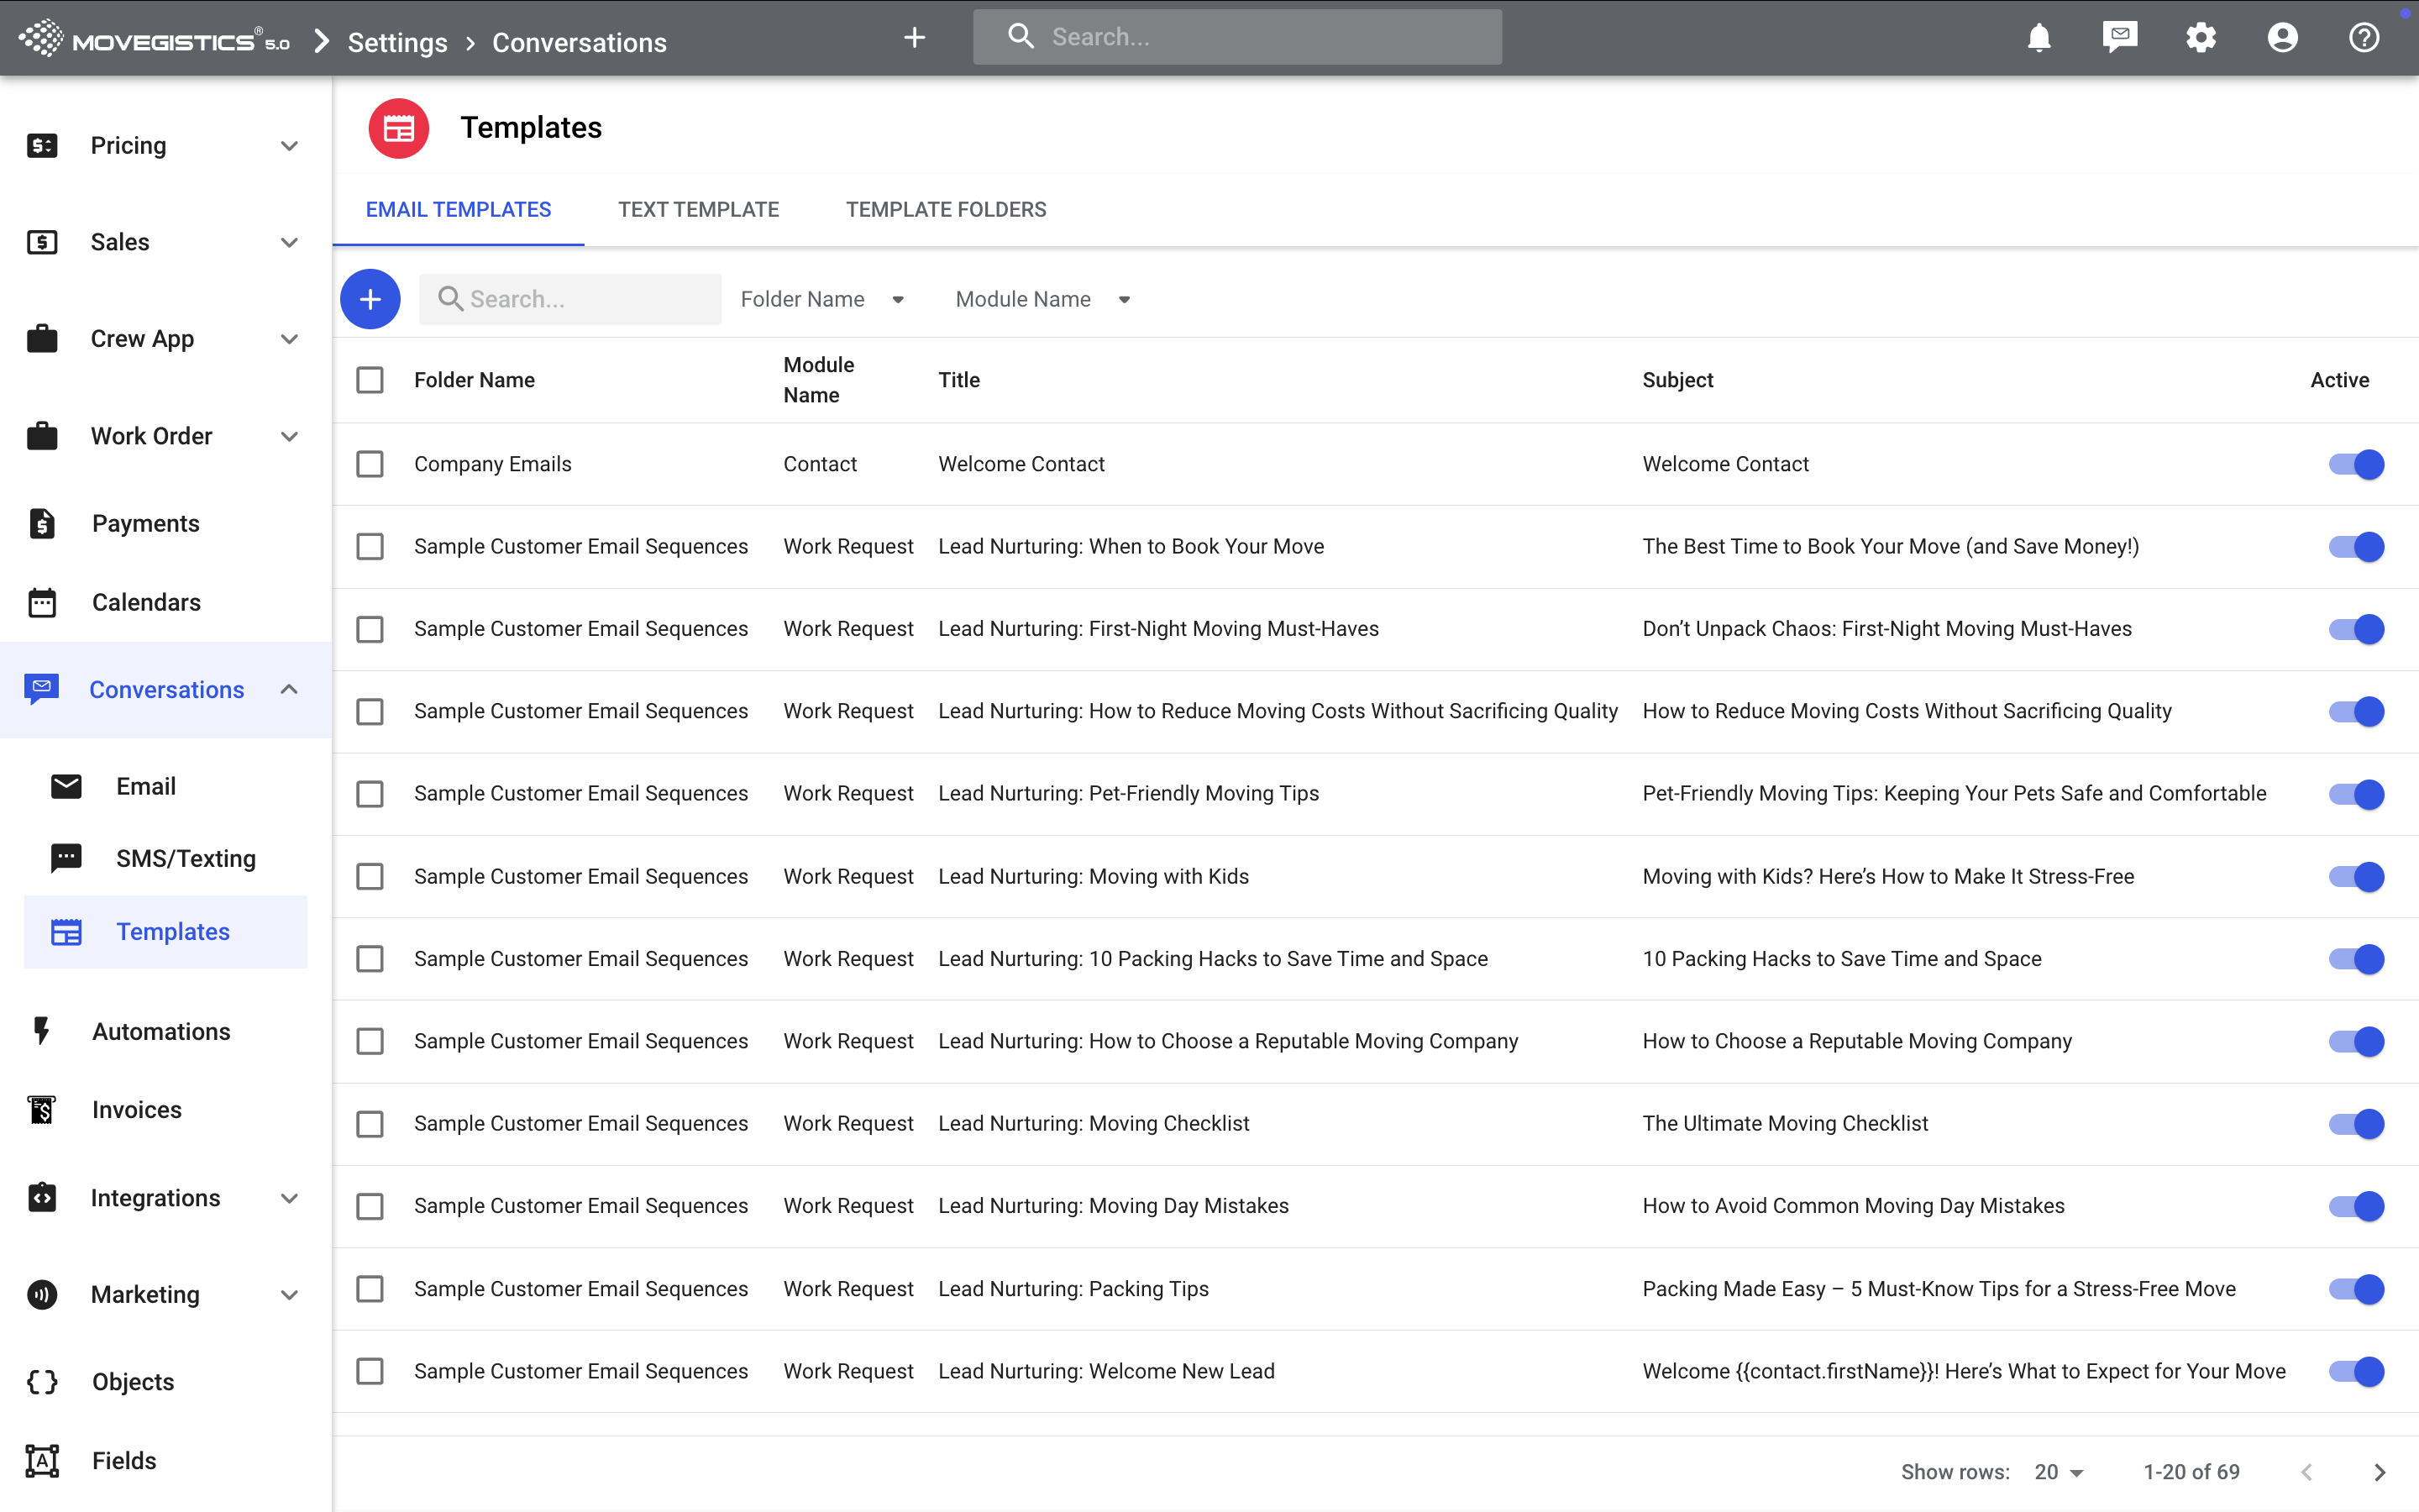Check the Lead Nurturing: Moving with Kids row

(x=370, y=876)
